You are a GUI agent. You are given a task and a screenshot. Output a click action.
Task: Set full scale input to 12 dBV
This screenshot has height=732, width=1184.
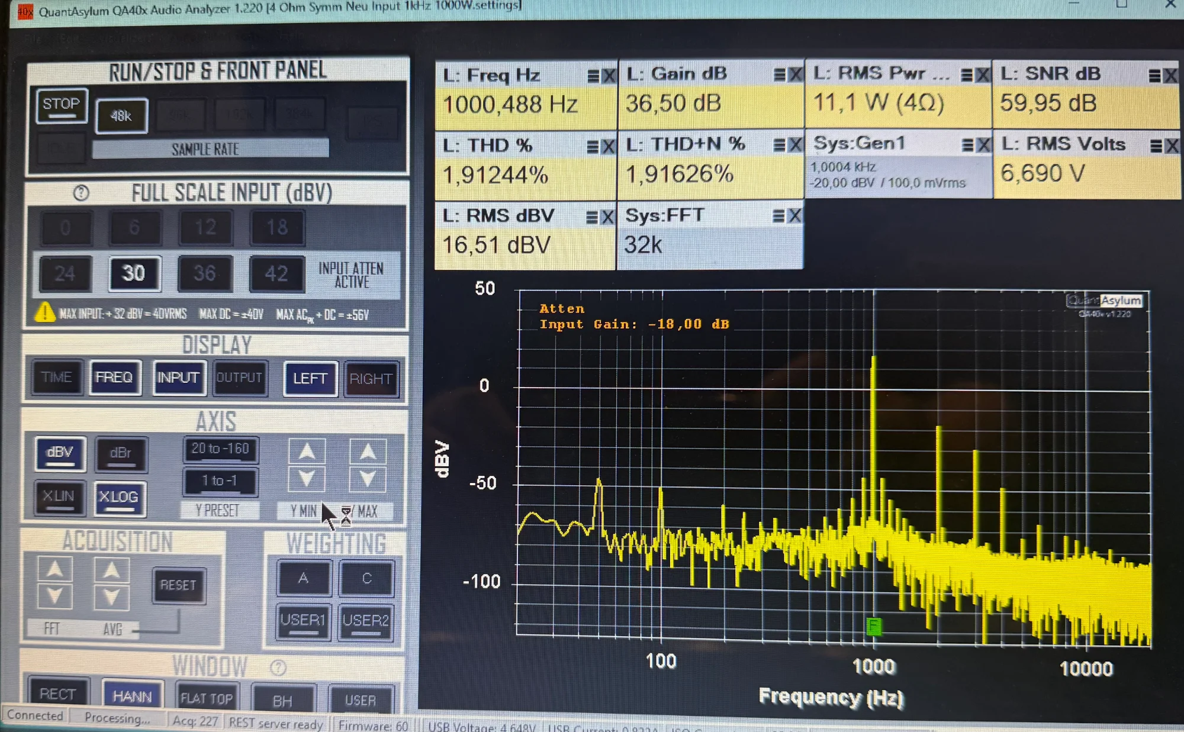pyautogui.click(x=205, y=227)
